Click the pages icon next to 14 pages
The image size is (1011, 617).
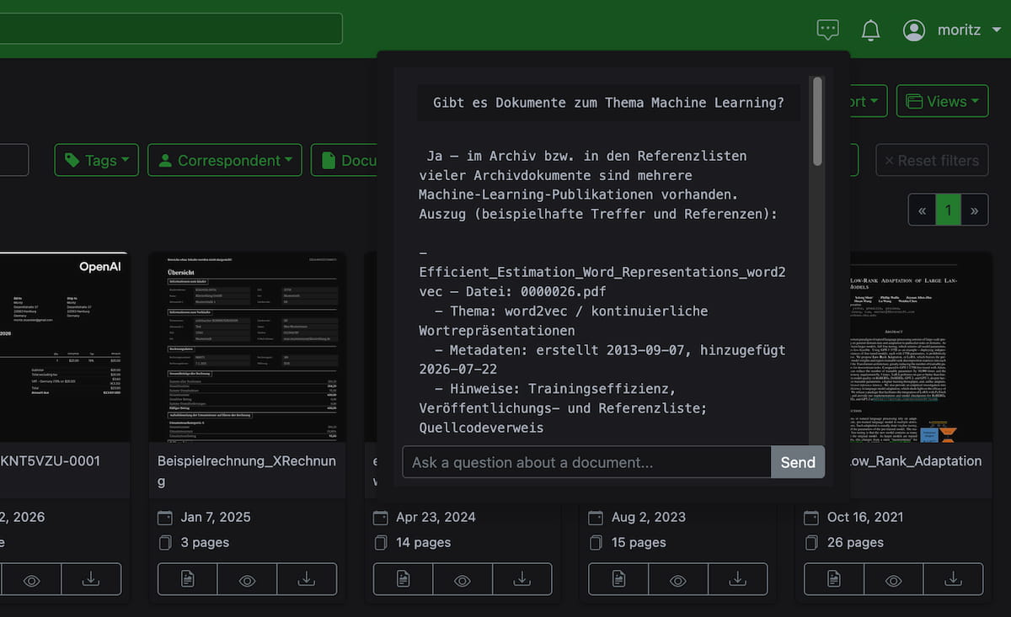pos(381,542)
